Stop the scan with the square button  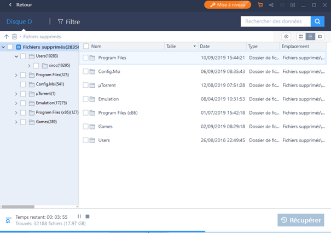pos(88,217)
